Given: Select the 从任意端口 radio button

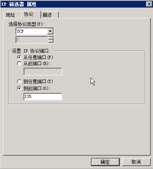Looking at the screenshot, I should click(x=19, y=57).
